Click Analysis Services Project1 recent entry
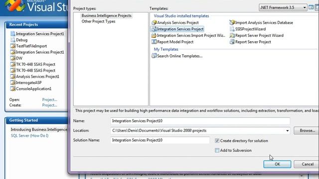 pos(38,77)
